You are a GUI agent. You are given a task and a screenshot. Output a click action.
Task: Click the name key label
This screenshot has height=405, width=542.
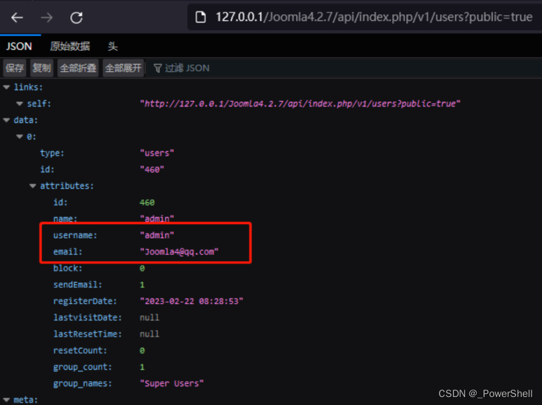[x=65, y=219]
